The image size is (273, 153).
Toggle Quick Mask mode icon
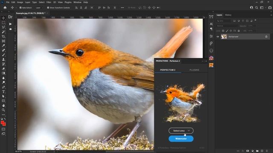(3, 129)
